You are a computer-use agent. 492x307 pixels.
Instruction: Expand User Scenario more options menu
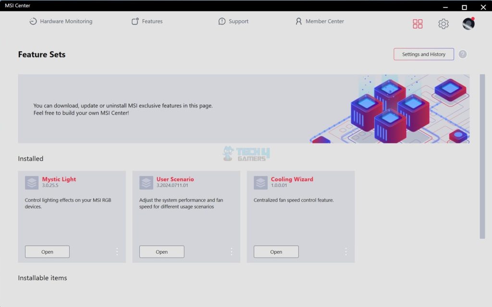click(231, 251)
